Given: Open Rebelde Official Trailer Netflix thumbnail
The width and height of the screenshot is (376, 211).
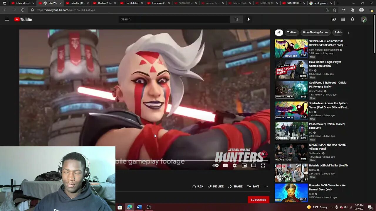Looking at the screenshot, I should point(291,173).
